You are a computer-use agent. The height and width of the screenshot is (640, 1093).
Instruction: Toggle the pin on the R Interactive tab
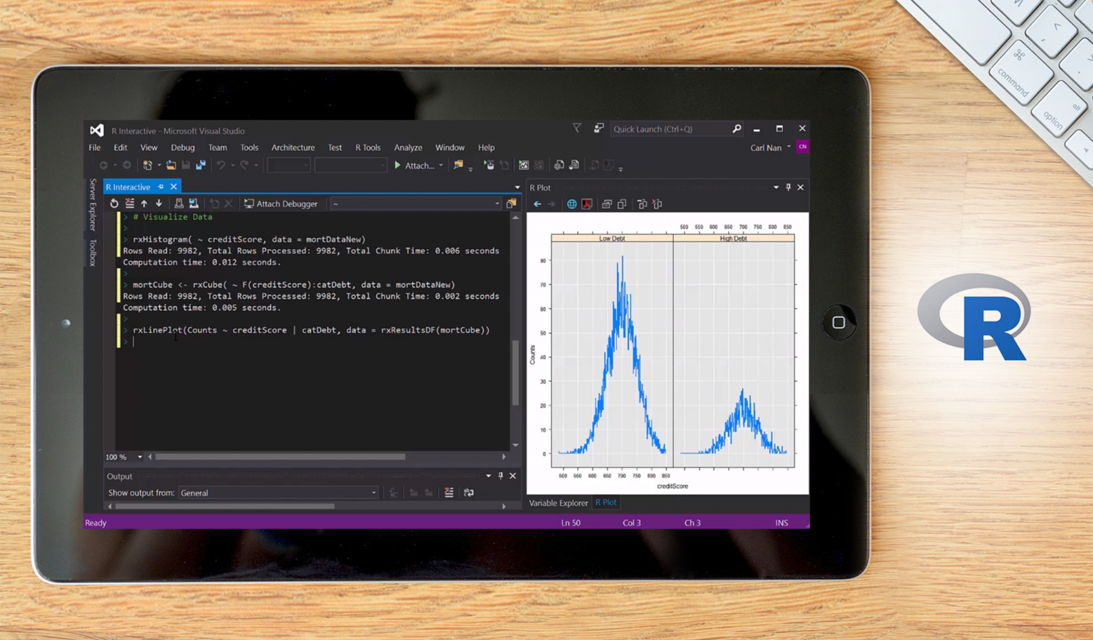(x=161, y=187)
